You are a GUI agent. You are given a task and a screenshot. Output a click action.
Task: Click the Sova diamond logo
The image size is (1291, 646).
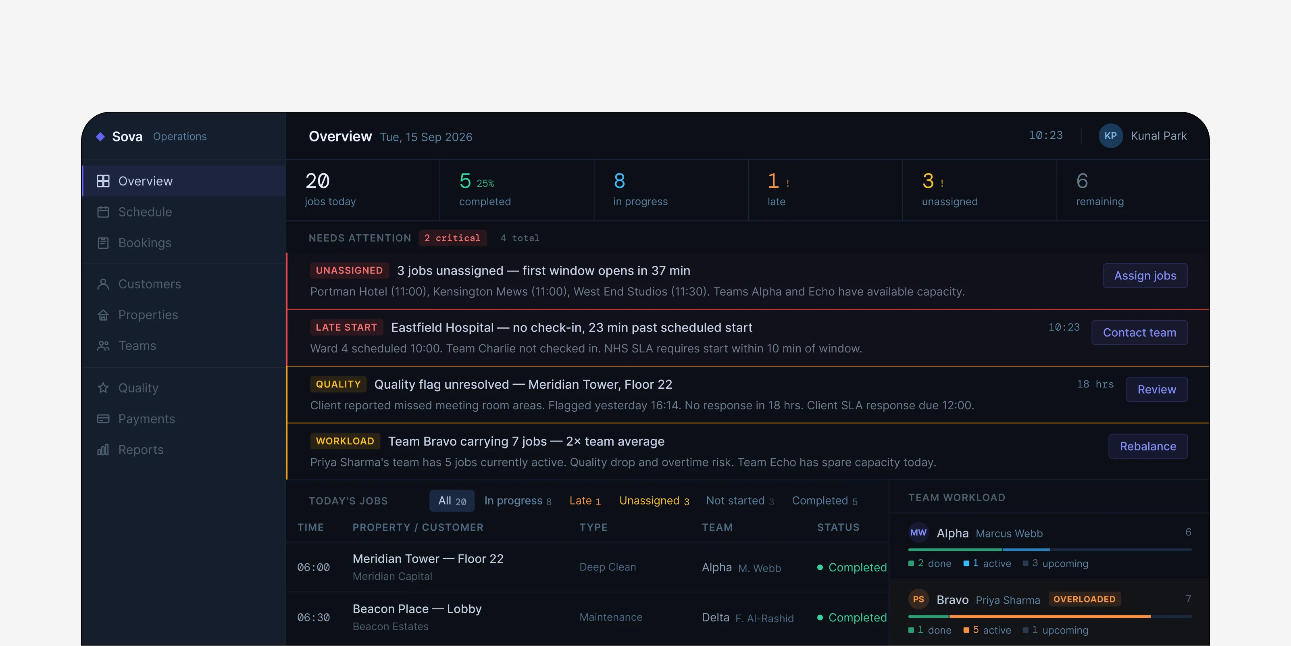coord(100,136)
